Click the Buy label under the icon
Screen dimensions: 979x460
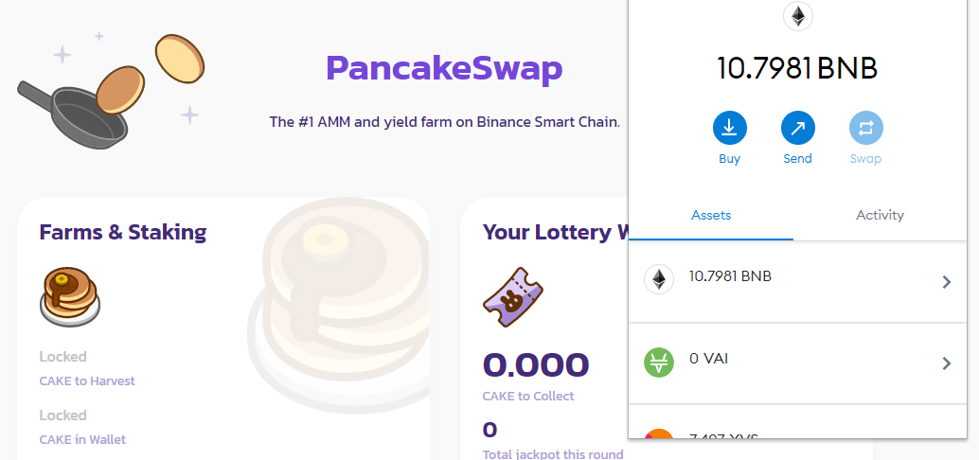(729, 158)
